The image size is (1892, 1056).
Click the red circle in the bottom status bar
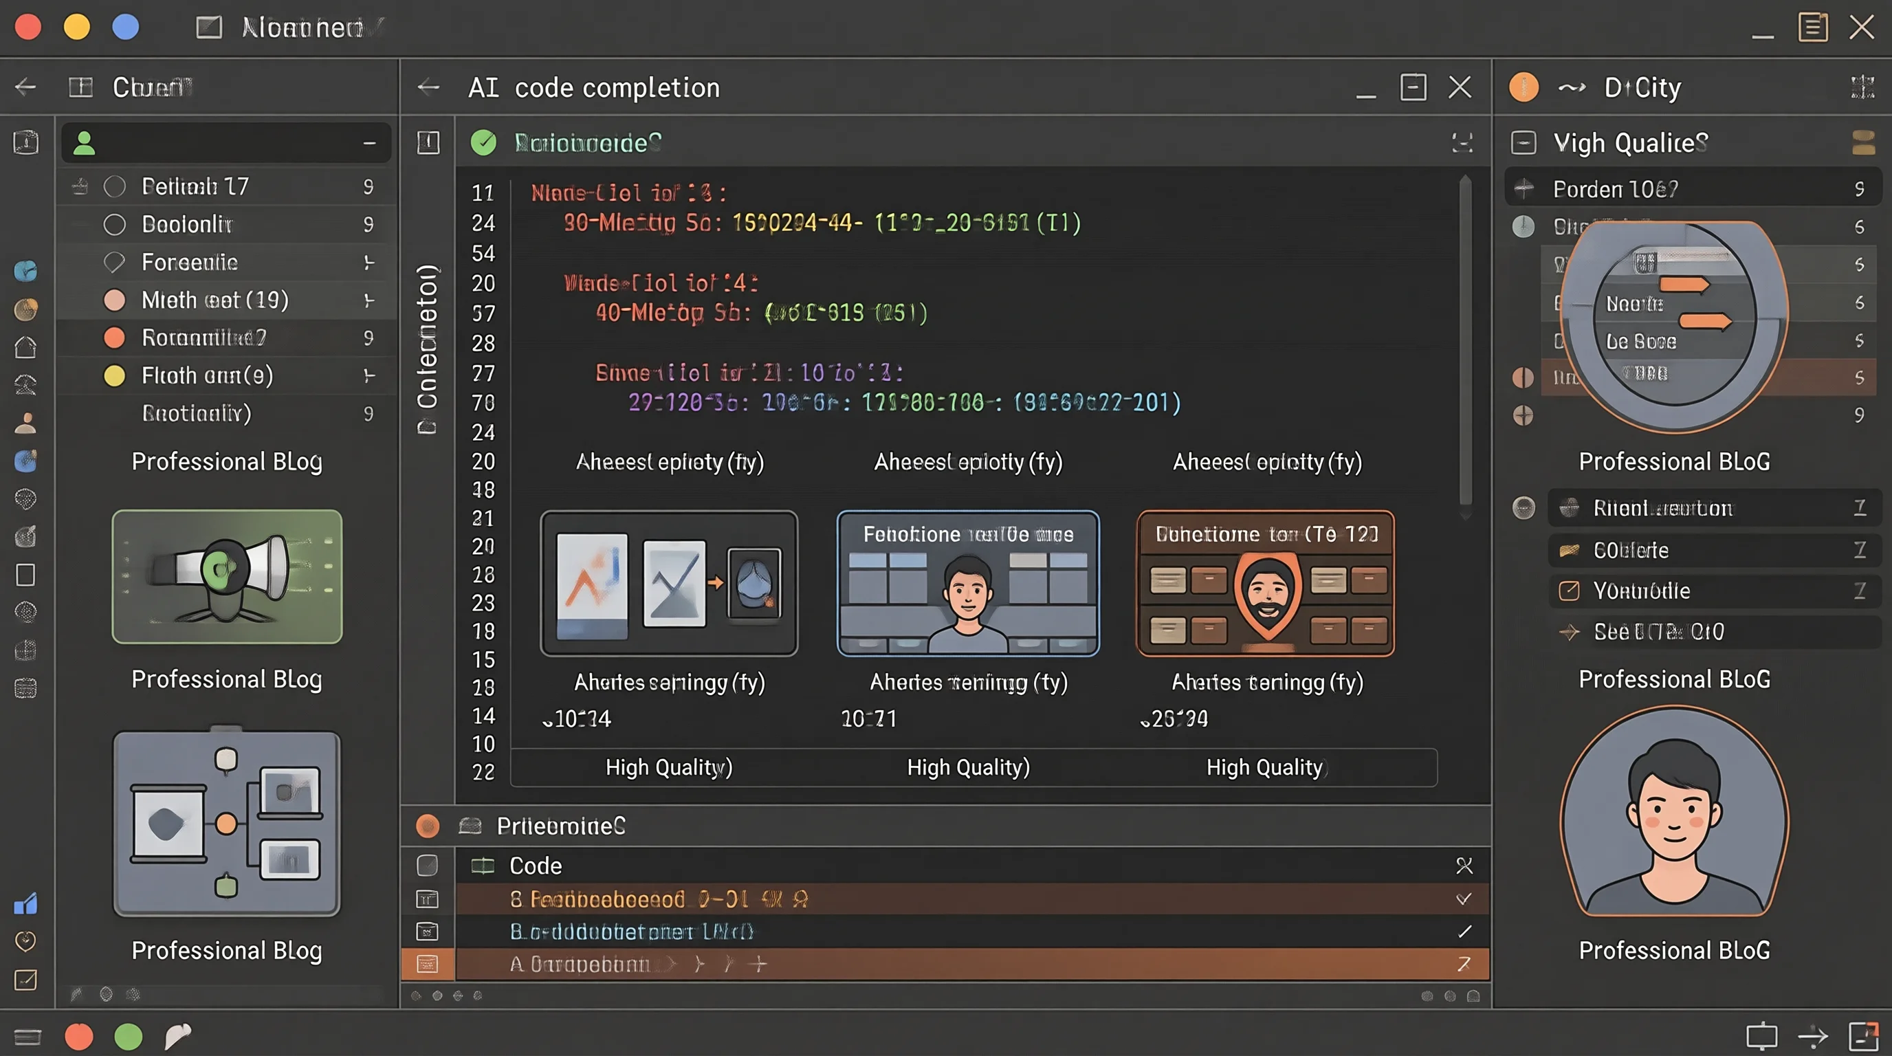79,1036
